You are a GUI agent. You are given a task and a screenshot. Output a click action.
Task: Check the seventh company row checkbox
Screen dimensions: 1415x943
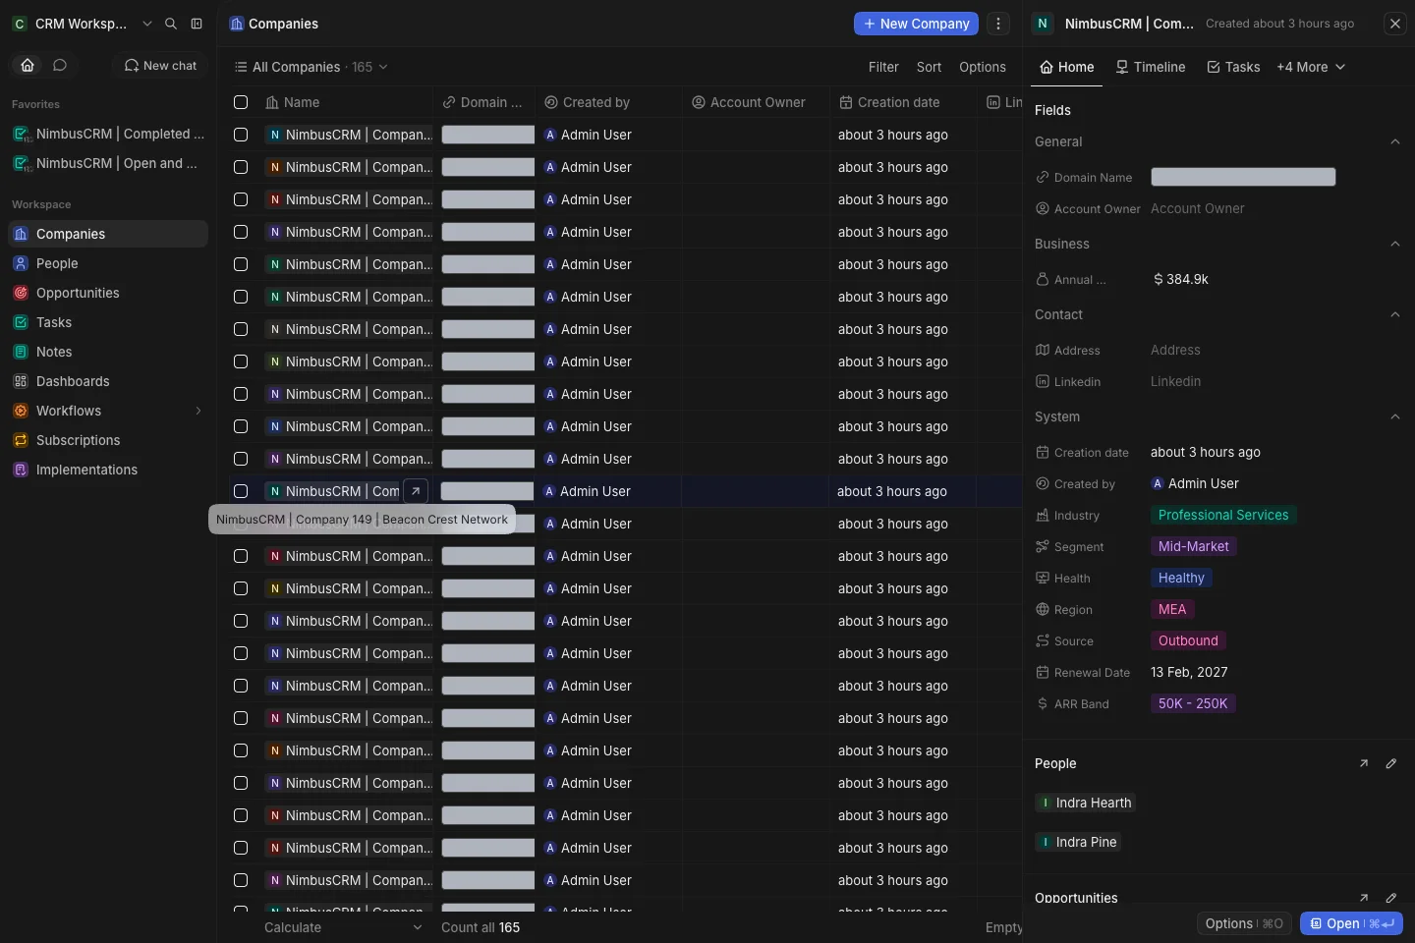pos(241,329)
